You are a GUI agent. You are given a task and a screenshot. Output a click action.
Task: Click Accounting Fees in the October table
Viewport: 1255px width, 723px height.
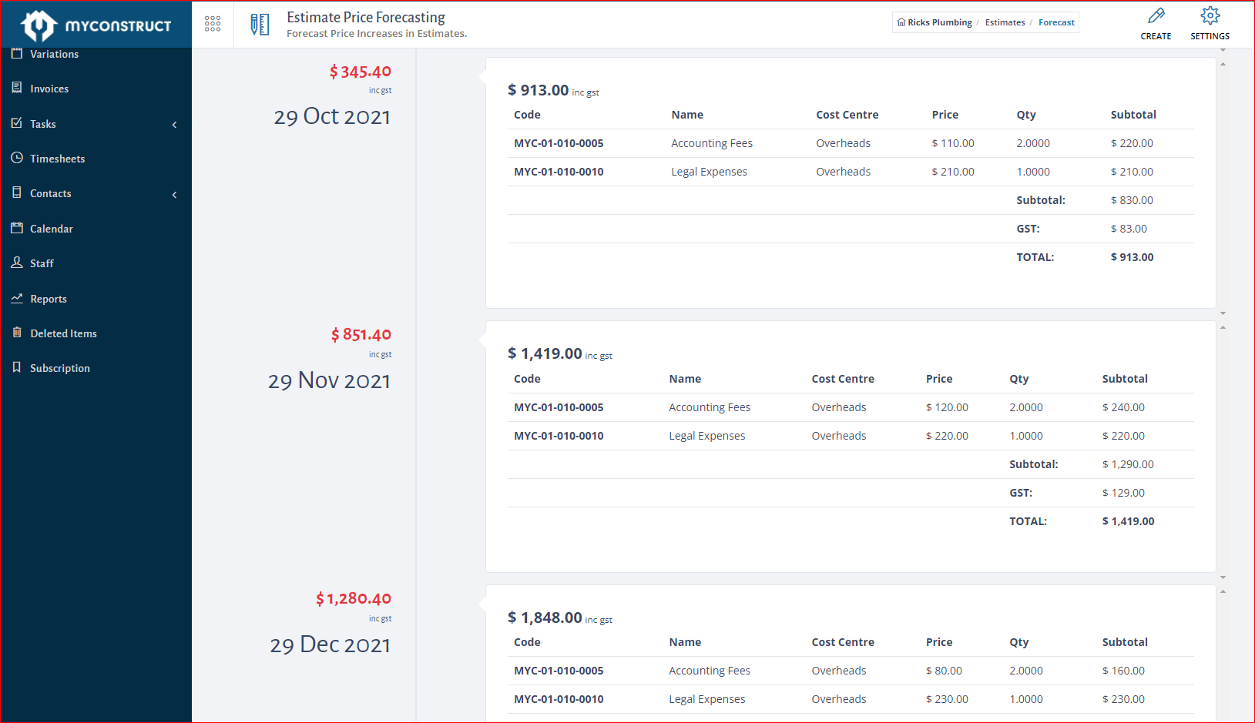point(712,143)
